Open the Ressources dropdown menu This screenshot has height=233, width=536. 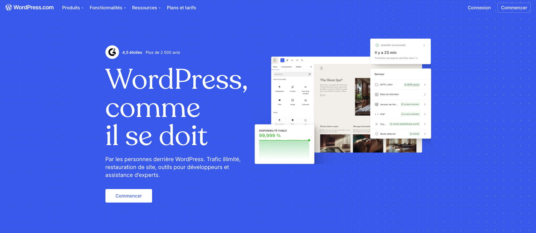146,8
